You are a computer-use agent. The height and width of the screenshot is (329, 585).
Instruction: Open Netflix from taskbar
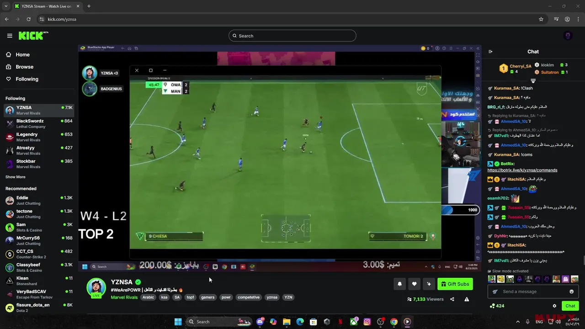click(340, 322)
